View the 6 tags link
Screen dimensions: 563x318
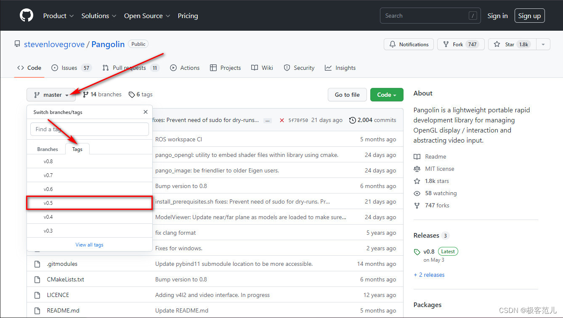(141, 94)
